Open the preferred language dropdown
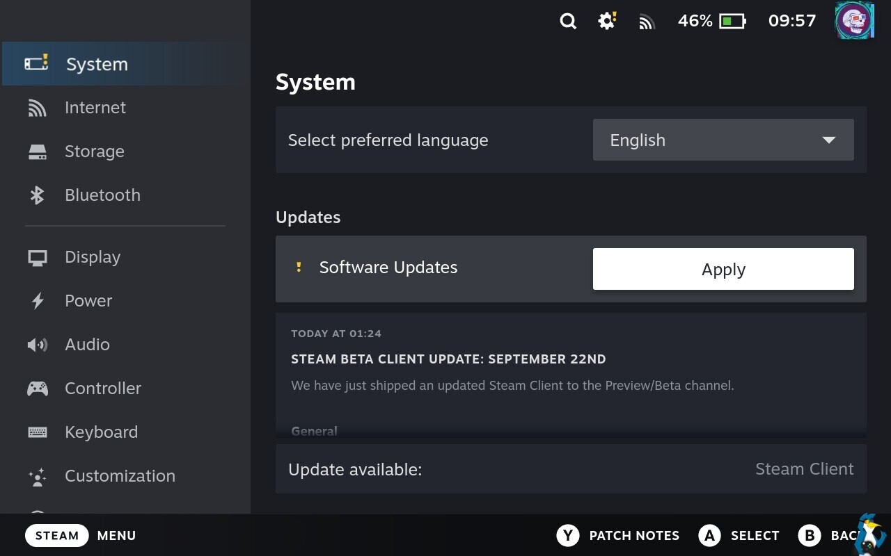The image size is (891, 556). tap(723, 140)
